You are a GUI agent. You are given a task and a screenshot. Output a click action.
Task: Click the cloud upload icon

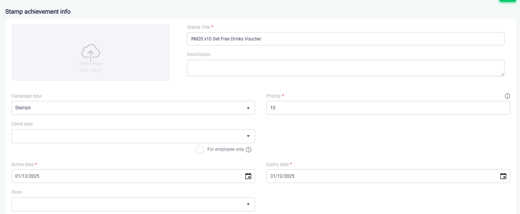pyautogui.click(x=90, y=52)
